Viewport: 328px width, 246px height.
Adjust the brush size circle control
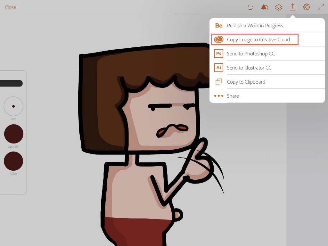(x=13, y=106)
